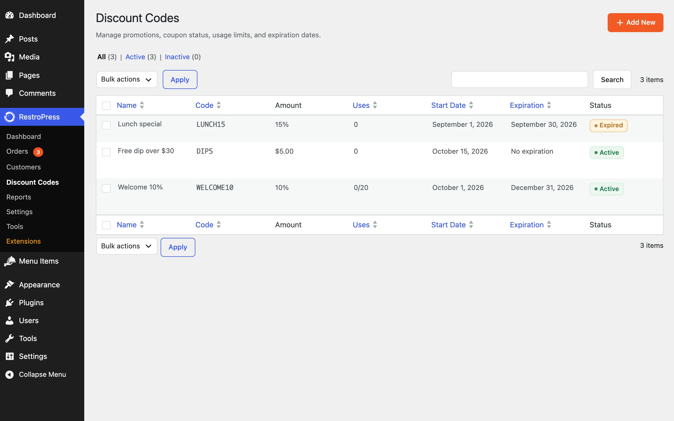This screenshot has width=674, height=421.
Task: Click the Menu Items cloche icon
Action: 10,261
